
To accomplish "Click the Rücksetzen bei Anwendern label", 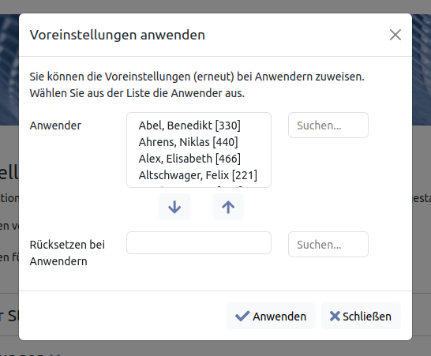I will [67, 253].
